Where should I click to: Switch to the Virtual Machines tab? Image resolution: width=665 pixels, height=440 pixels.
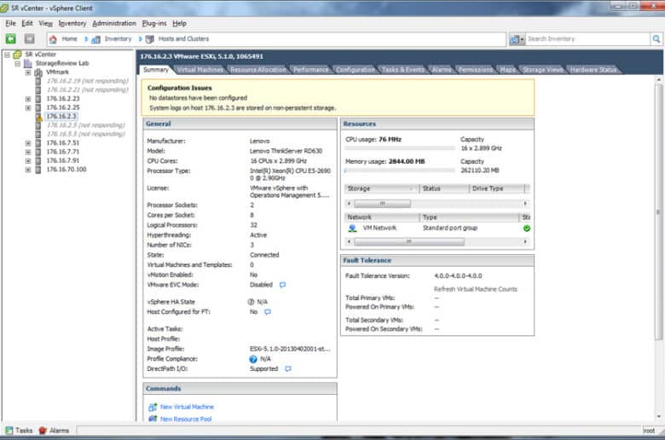tap(199, 70)
